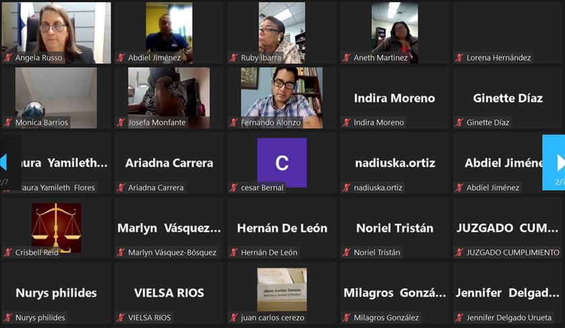Click muted mic icon by Noriel Tristán
This screenshot has height=328, width=565.
click(x=346, y=253)
